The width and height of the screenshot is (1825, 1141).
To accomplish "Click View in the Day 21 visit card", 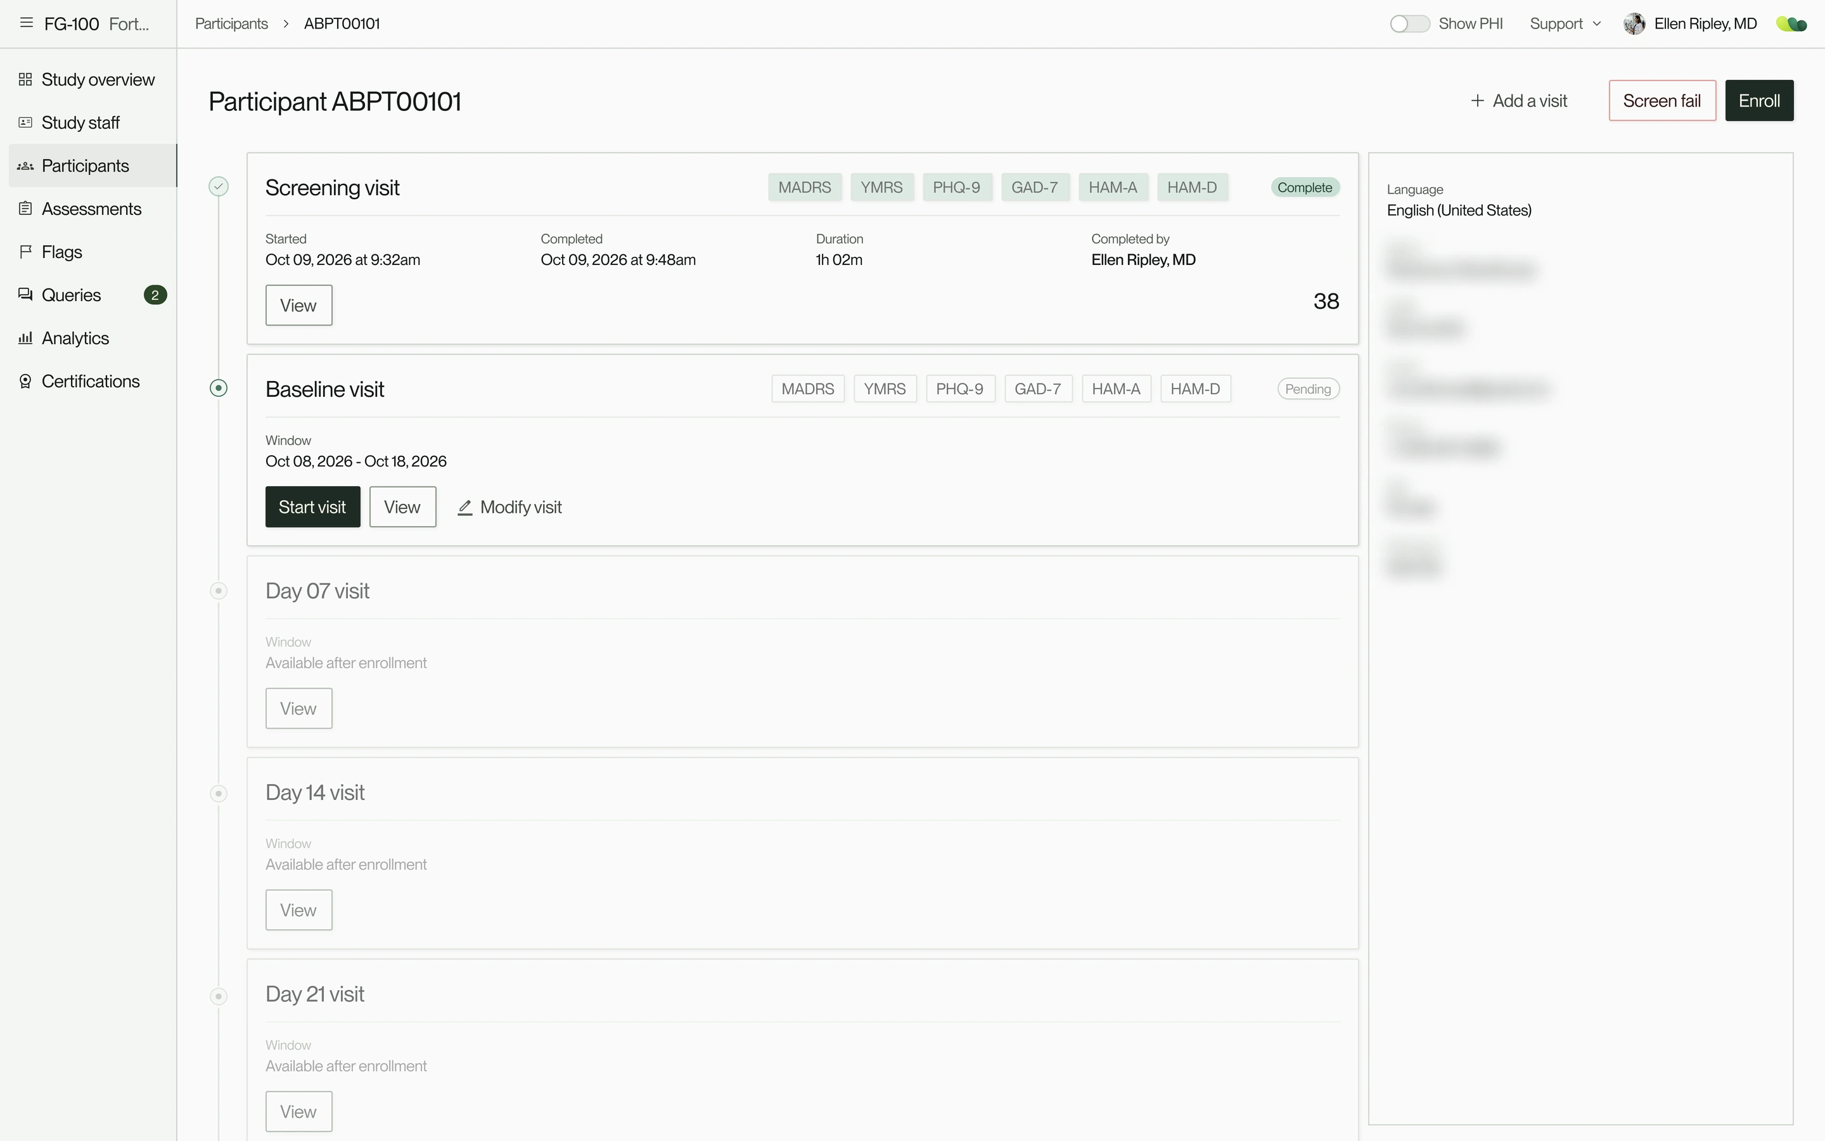I will pyautogui.click(x=298, y=1111).
